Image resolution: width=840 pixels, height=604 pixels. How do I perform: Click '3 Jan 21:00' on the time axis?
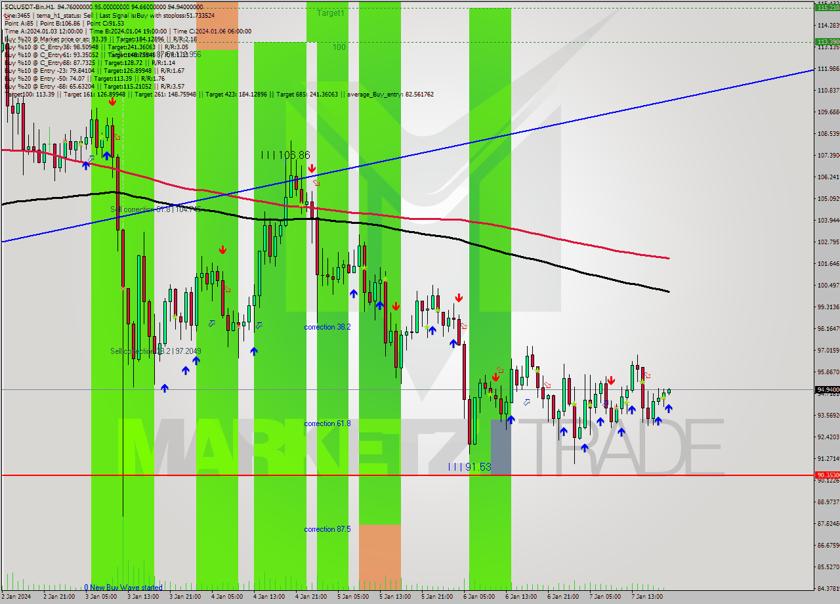tap(184, 597)
